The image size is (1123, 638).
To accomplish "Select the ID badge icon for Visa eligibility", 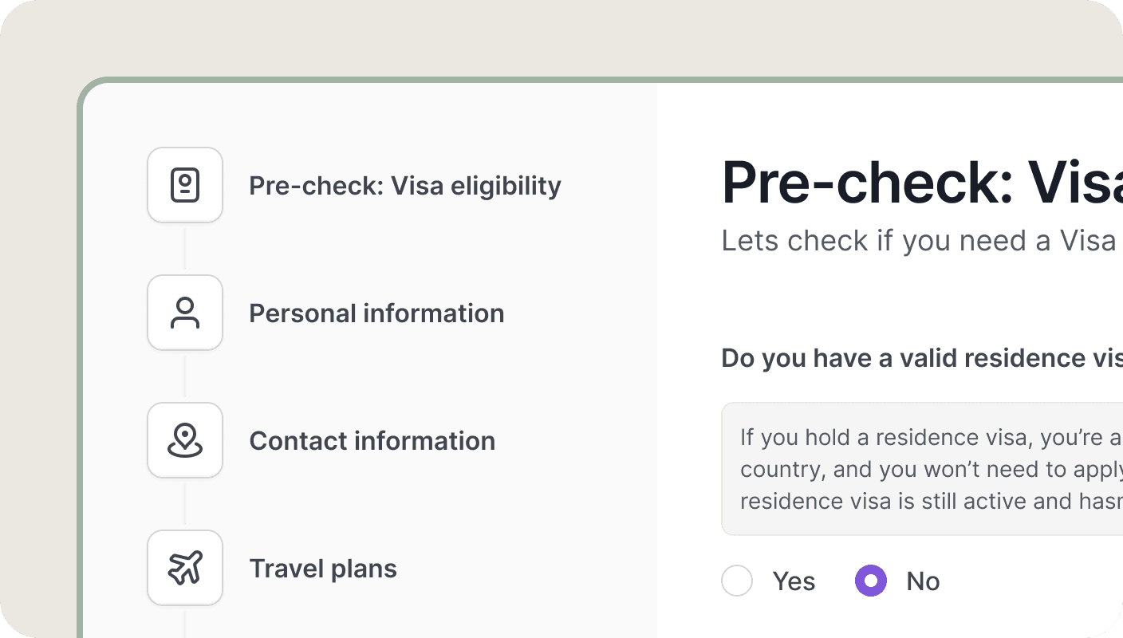I will 185,184.
